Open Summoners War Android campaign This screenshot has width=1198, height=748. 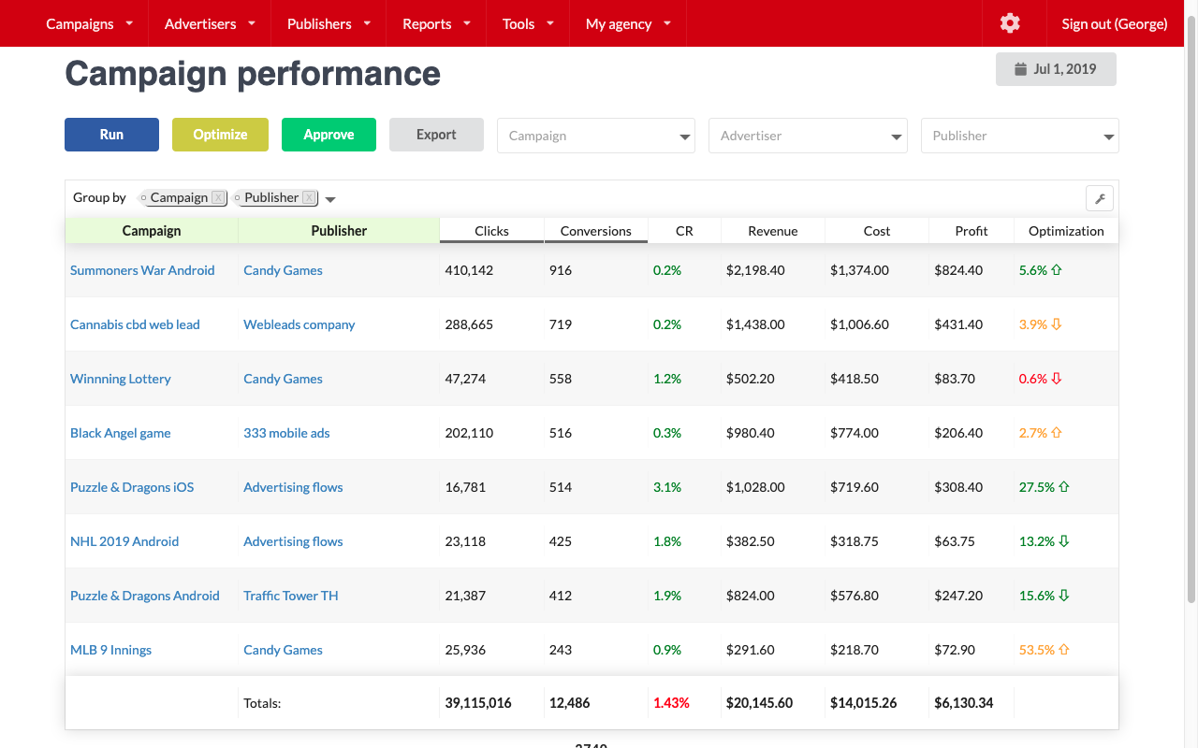point(142,270)
